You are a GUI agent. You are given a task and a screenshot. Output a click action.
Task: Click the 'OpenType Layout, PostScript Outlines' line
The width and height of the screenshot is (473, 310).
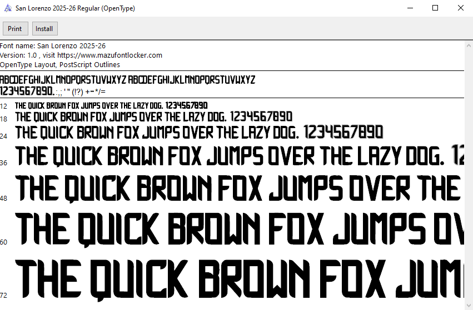tap(60, 64)
